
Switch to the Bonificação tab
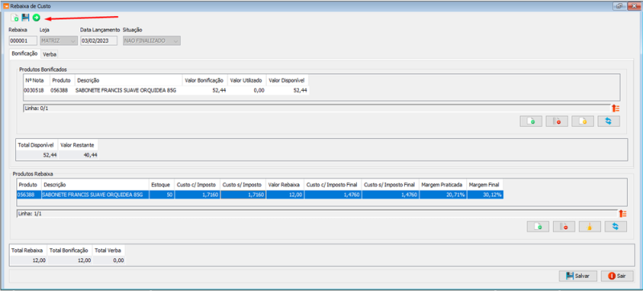point(25,54)
